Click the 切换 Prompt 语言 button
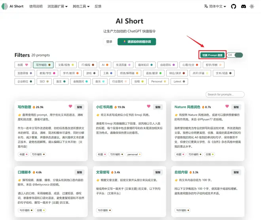 [x=212, y=55]
